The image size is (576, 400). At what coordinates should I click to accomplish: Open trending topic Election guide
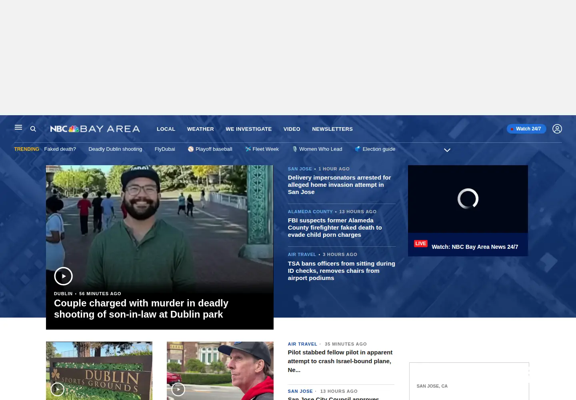pos(375,149)
